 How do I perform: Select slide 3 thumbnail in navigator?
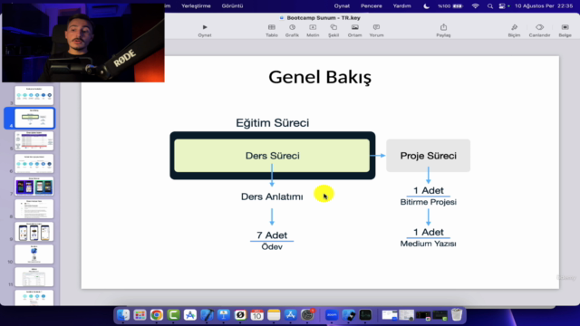(x=34, y=95)
